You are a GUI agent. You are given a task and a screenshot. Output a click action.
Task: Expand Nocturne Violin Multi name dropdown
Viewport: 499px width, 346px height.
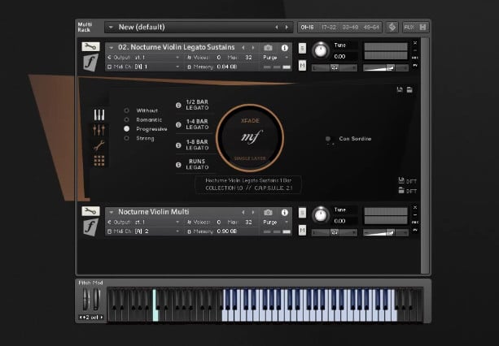(x=111, y=212)
